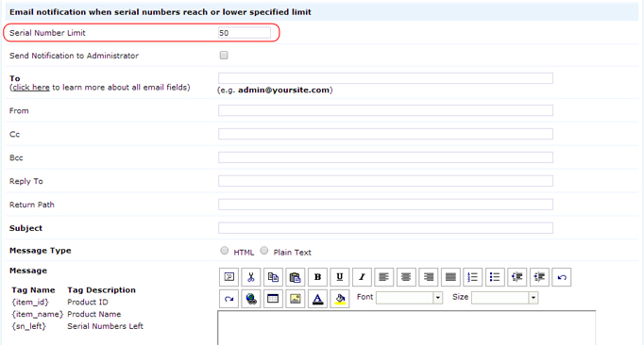Image resolution: width=644 pixels, height=345 pixels.
Task: Focus the To email field
Action: coord(385,78)
